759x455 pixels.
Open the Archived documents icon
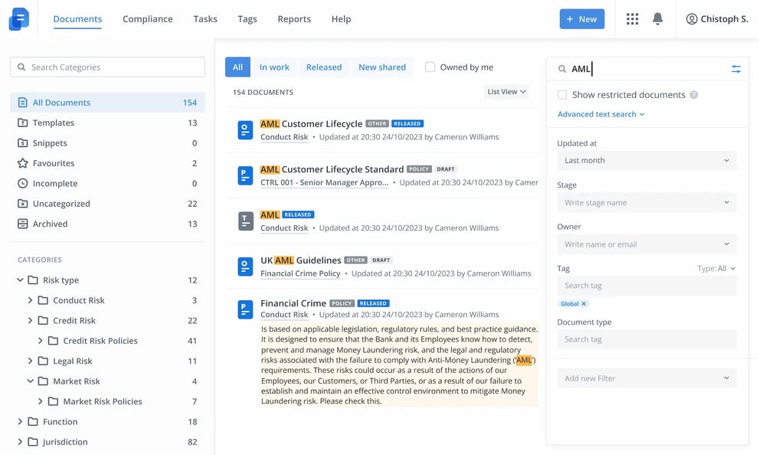[x=23, y=224]
